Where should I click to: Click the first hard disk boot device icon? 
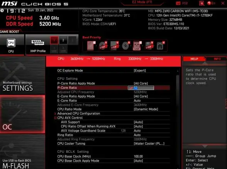91,46
